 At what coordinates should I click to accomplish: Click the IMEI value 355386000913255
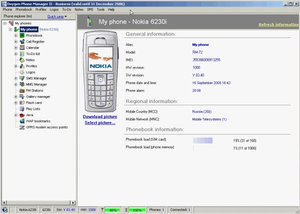coord(206,60)
